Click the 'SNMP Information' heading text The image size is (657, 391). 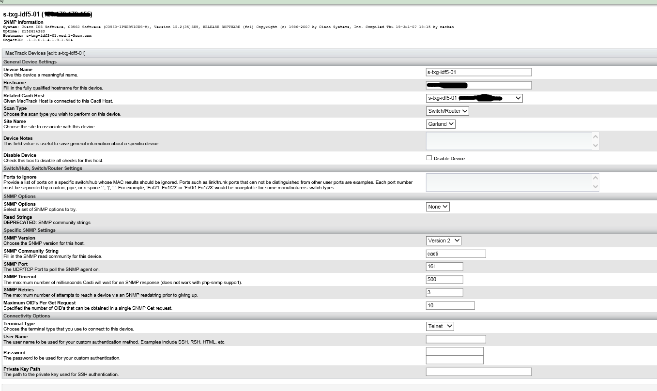23,22
